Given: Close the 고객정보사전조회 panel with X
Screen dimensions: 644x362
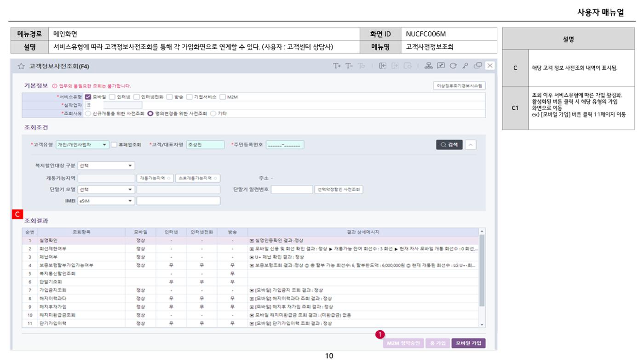Looking at the screenshot, I should (490, 66).
